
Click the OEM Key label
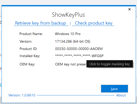click(x=27, y=64)
